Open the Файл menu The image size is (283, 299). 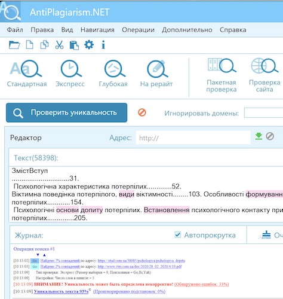tap(15, 30)
